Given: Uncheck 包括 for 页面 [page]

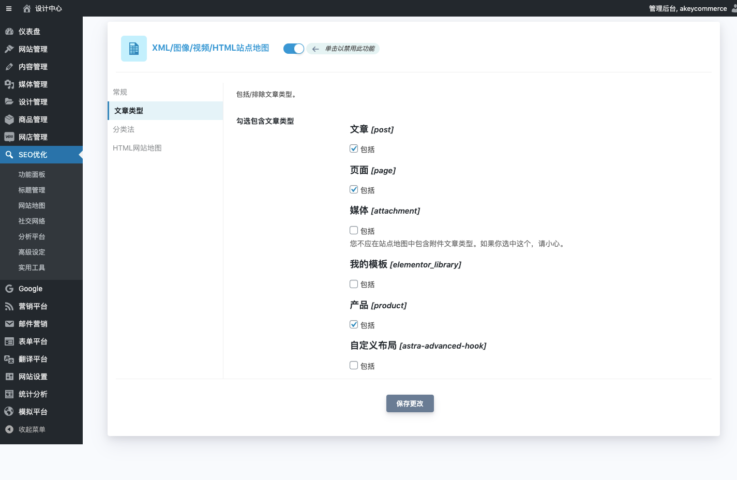Looking at the screenshot, I should (354, 189).
